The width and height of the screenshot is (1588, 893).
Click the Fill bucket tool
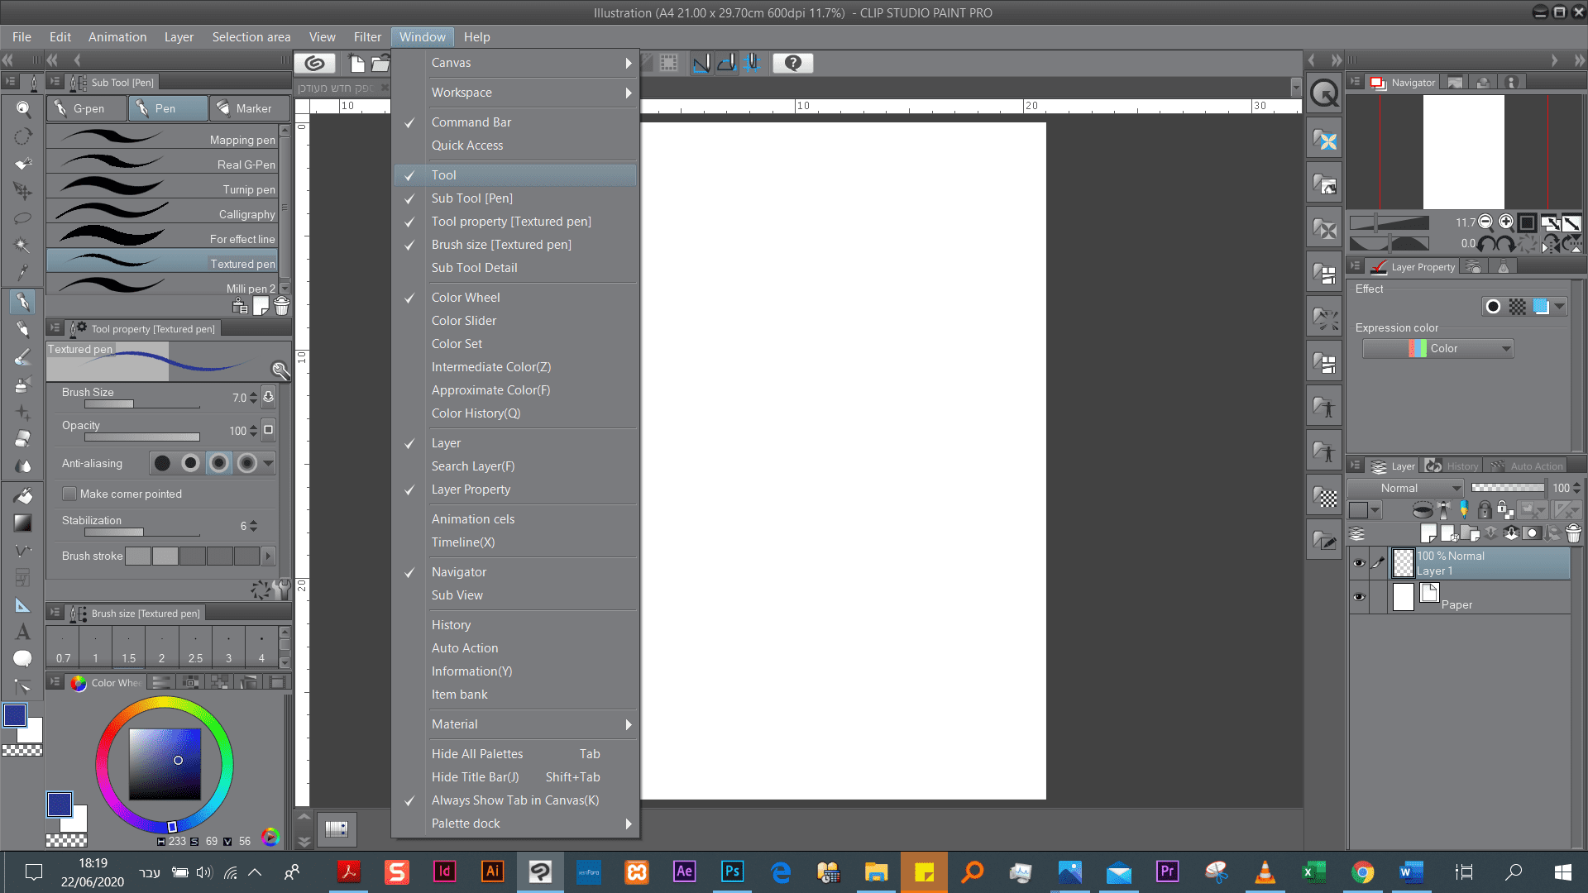(x=23, y=495)
